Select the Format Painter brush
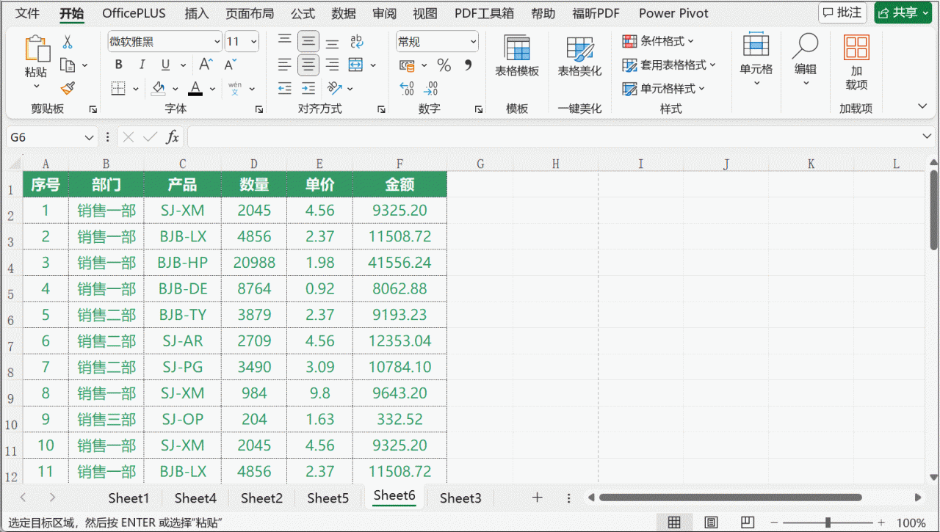940x532 pixels. pos(68,89)
